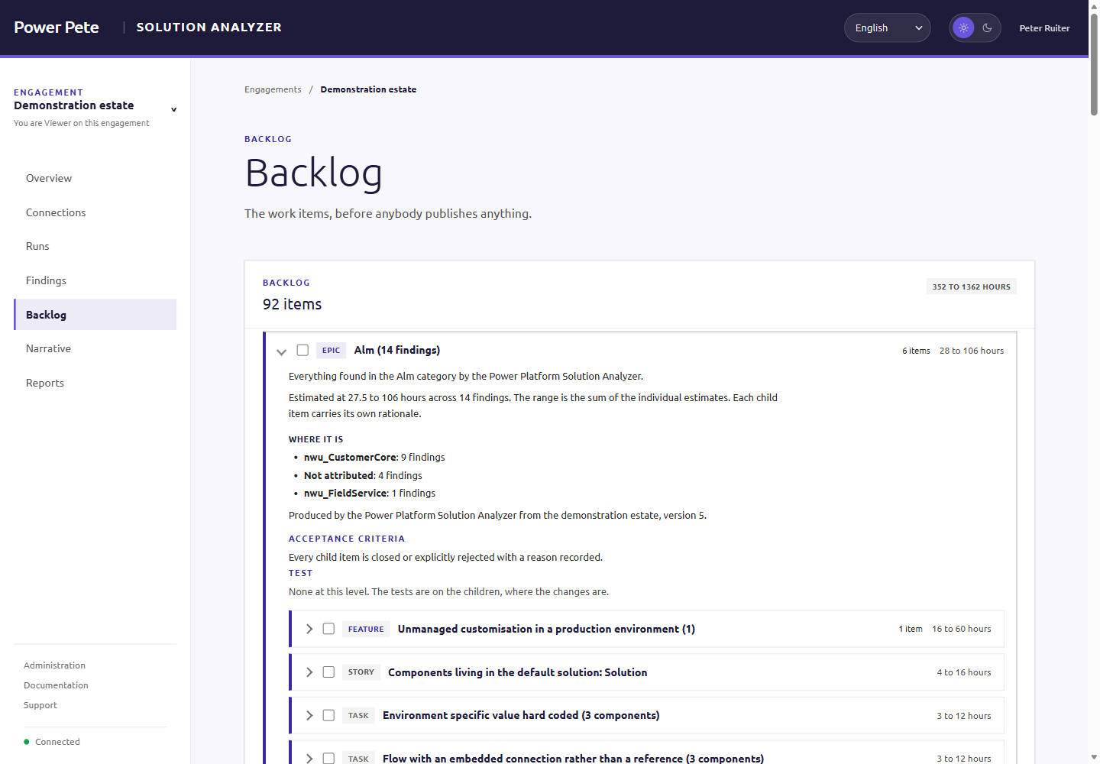
Task: Click the nwu_FieldService 1 findings entry
Action: point(370,494)
